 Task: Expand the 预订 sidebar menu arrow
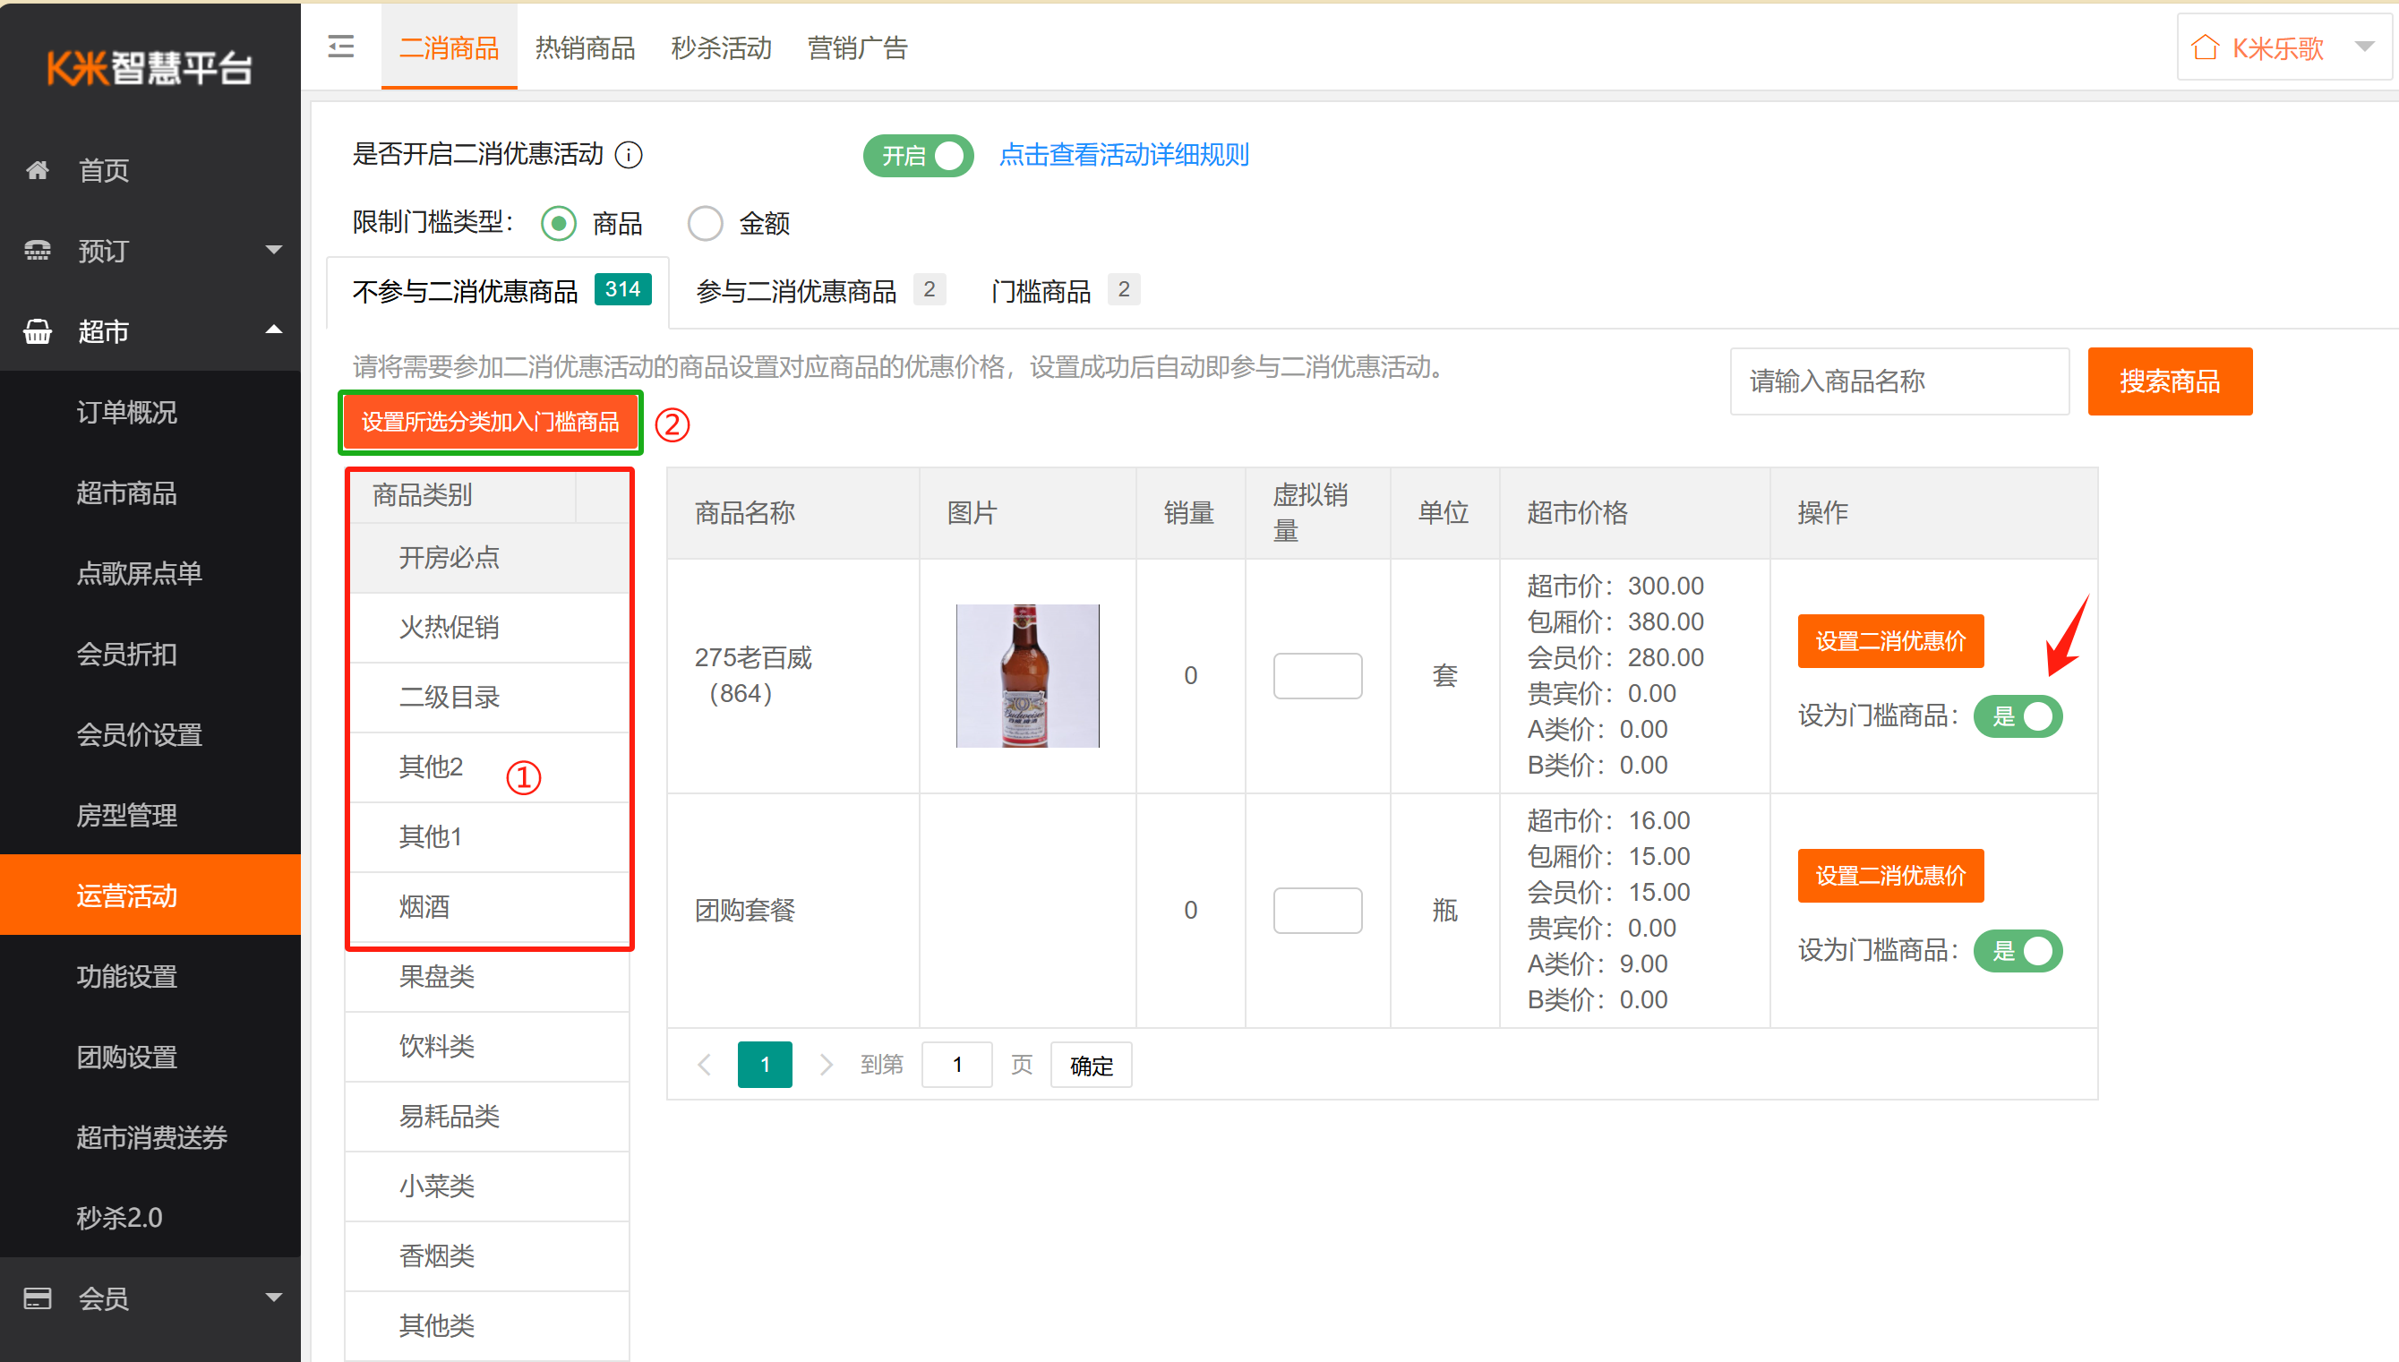(273, 250)
